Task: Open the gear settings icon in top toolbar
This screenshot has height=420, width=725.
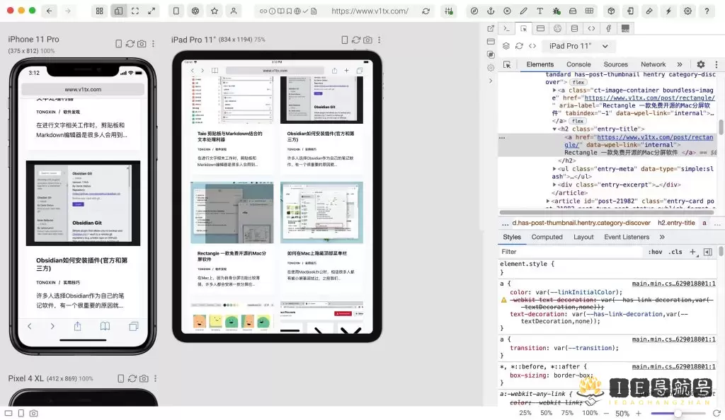Action: [688, 11]
